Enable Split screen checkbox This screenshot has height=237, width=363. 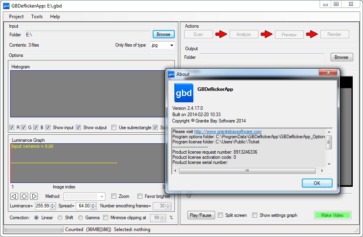point(221,215)
